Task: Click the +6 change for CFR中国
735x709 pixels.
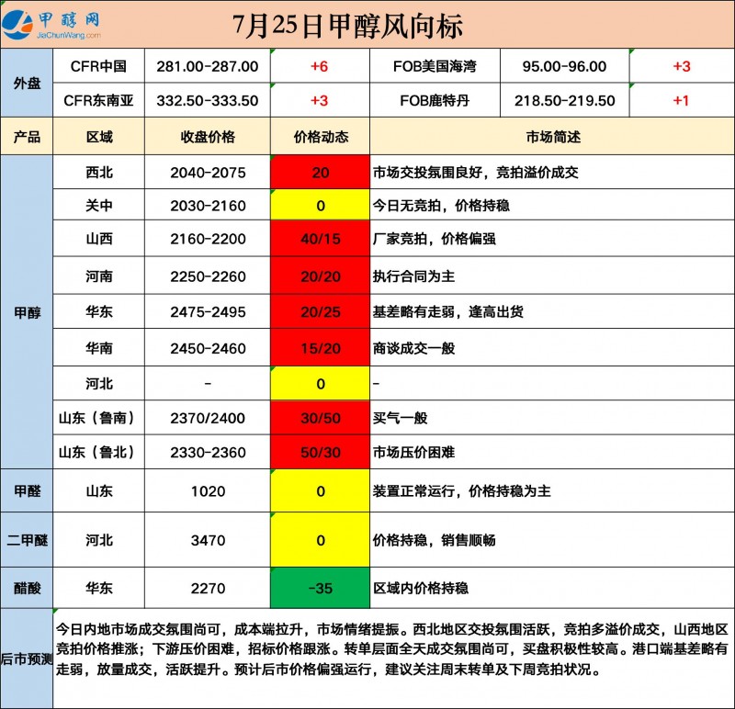Action: 319,66
